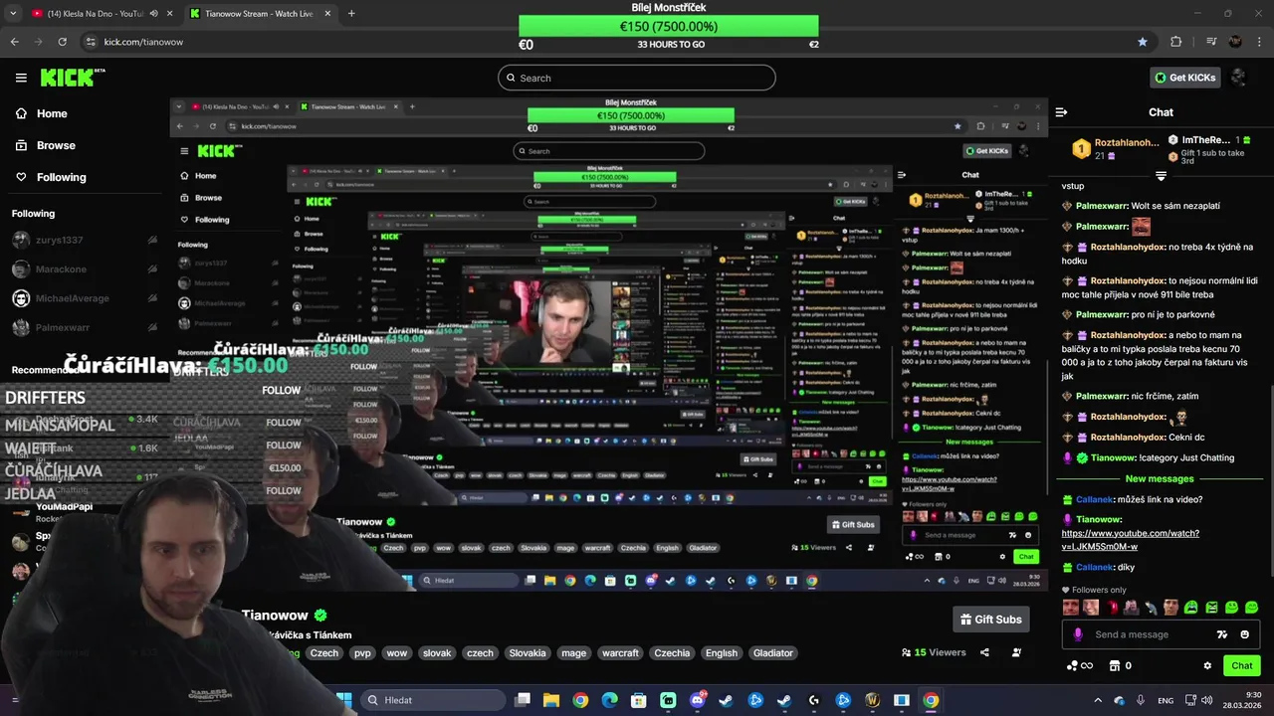This screenshot has height=716, width=1274.
Task: Open the YouTube link in chat
Action: tap(1130, 540)
